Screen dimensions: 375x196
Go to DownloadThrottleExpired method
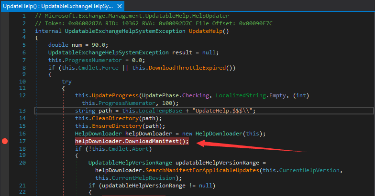click(187, 68)
